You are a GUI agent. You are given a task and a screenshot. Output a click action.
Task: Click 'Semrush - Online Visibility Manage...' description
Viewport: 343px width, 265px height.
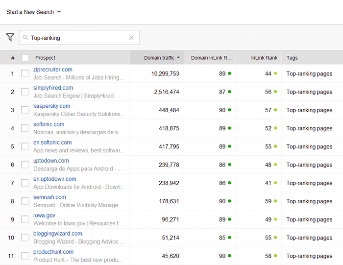click(x=77, y=205)
